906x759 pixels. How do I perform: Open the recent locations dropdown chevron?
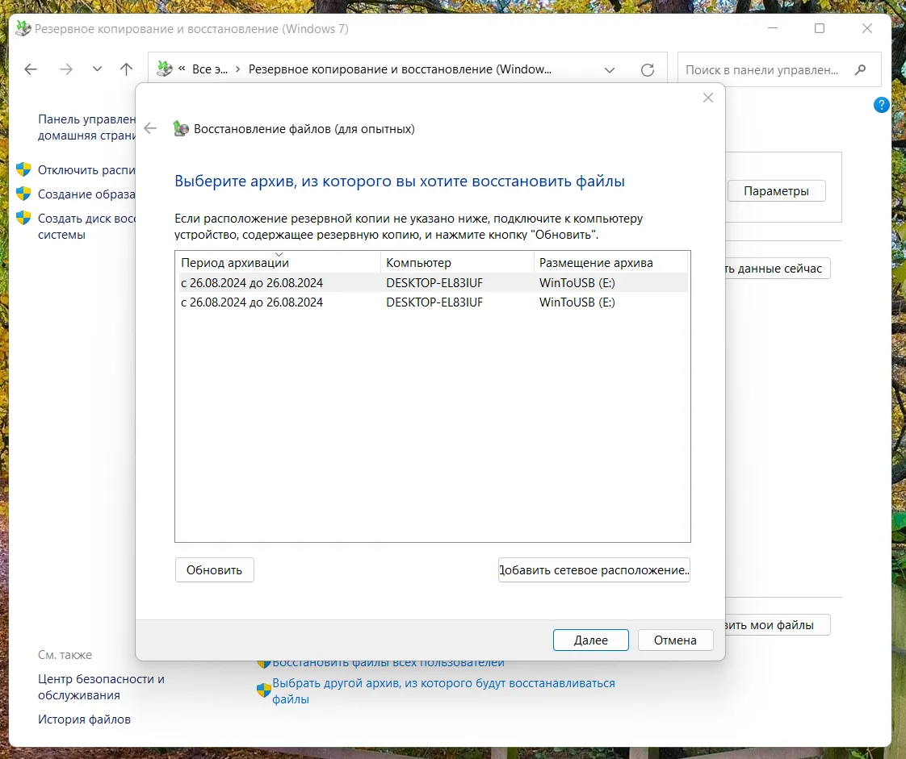pos(98,69)
